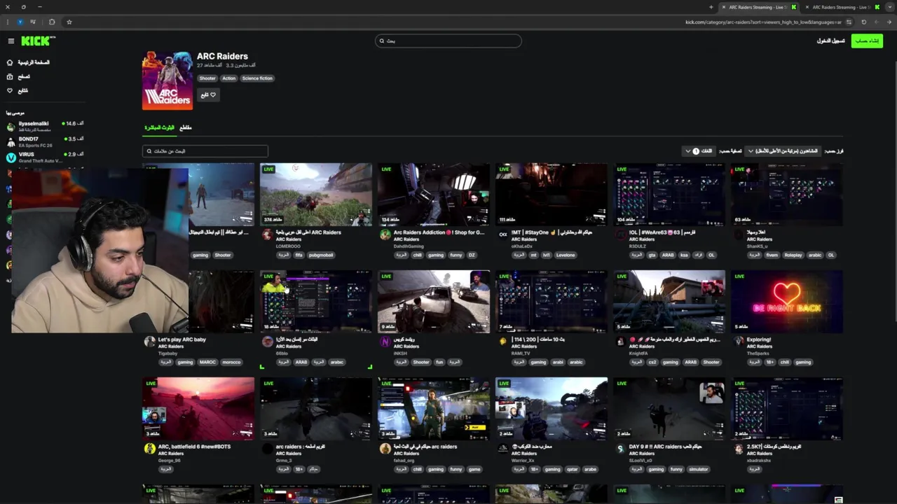The width and height of the screenshot is (897, 504).
Task: Open the iNKSH car stream thumbnail
Action: (x=434, y=302)
